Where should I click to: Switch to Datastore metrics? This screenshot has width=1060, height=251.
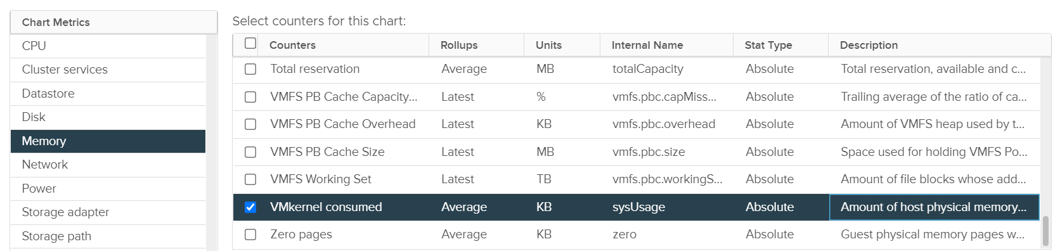point(108,94)
